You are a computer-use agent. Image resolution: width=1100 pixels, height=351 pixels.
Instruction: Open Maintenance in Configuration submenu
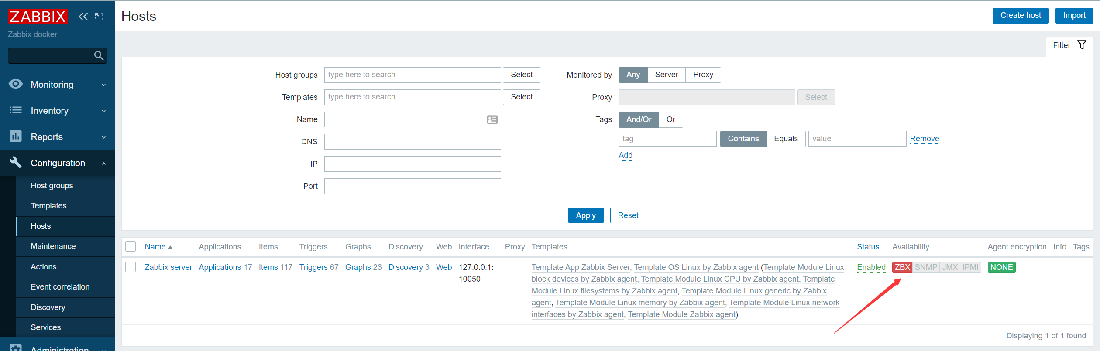(x=53, y=246)
